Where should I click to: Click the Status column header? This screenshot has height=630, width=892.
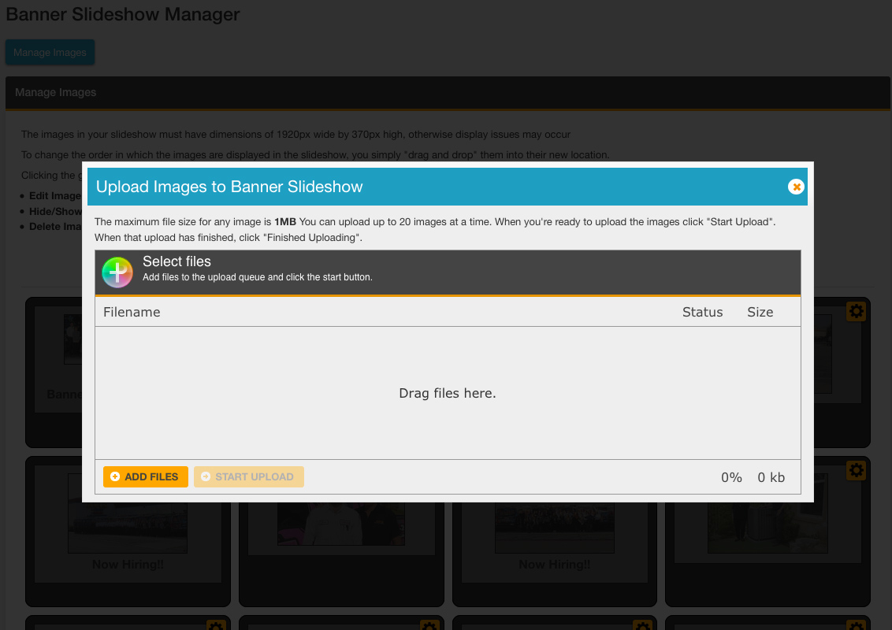(x=702, y=312)
